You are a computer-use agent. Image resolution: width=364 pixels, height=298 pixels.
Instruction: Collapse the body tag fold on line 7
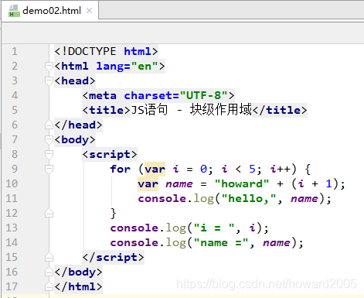pos(49,139)
